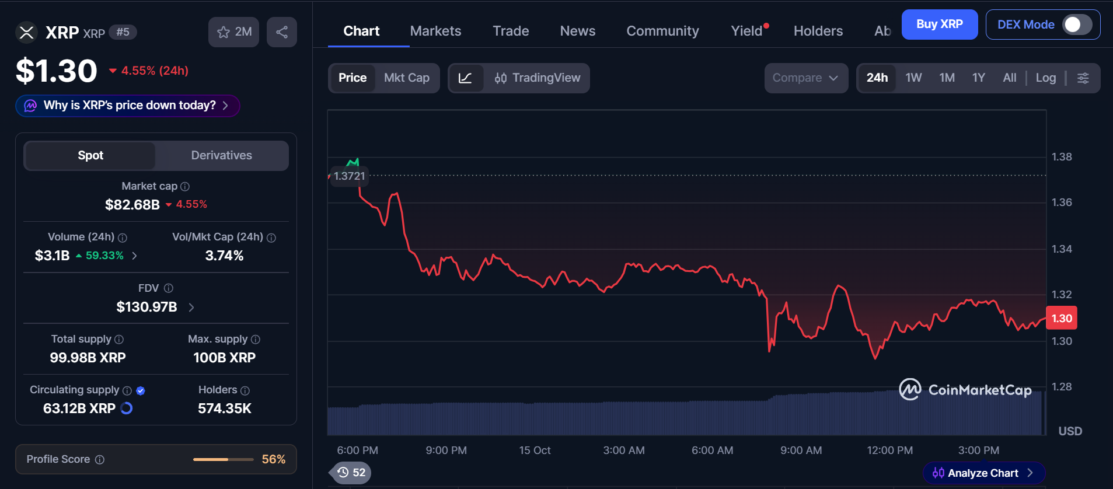Click Vol/Mkt Cap (24h) info icon
The width and height of the screenshot is (1113, 489).
(271, 237)
